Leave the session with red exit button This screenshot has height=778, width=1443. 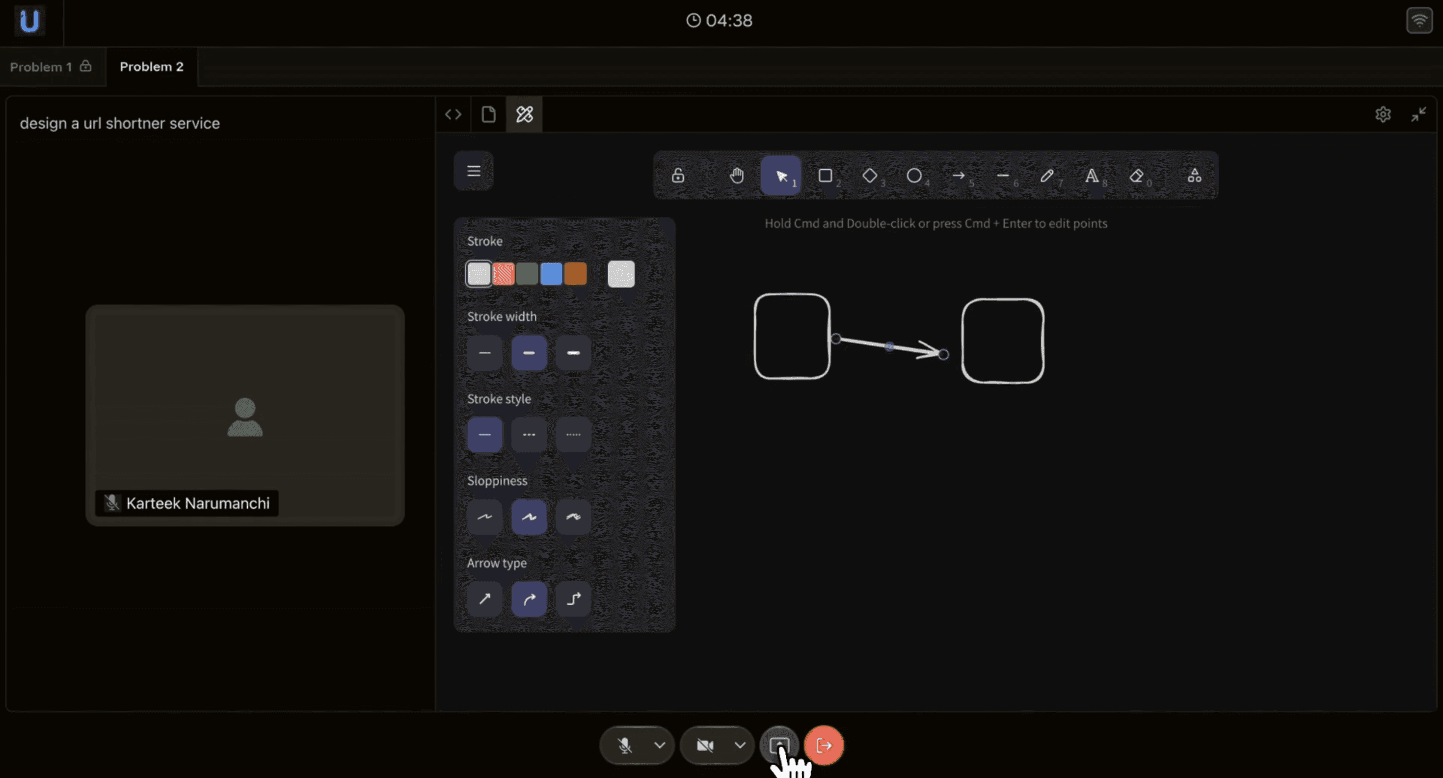(x=824, y=745)
